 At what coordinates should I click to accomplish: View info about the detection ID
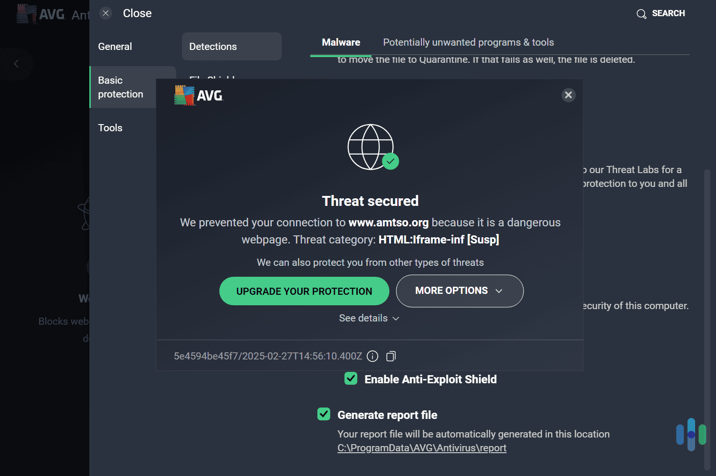[372, 356]
